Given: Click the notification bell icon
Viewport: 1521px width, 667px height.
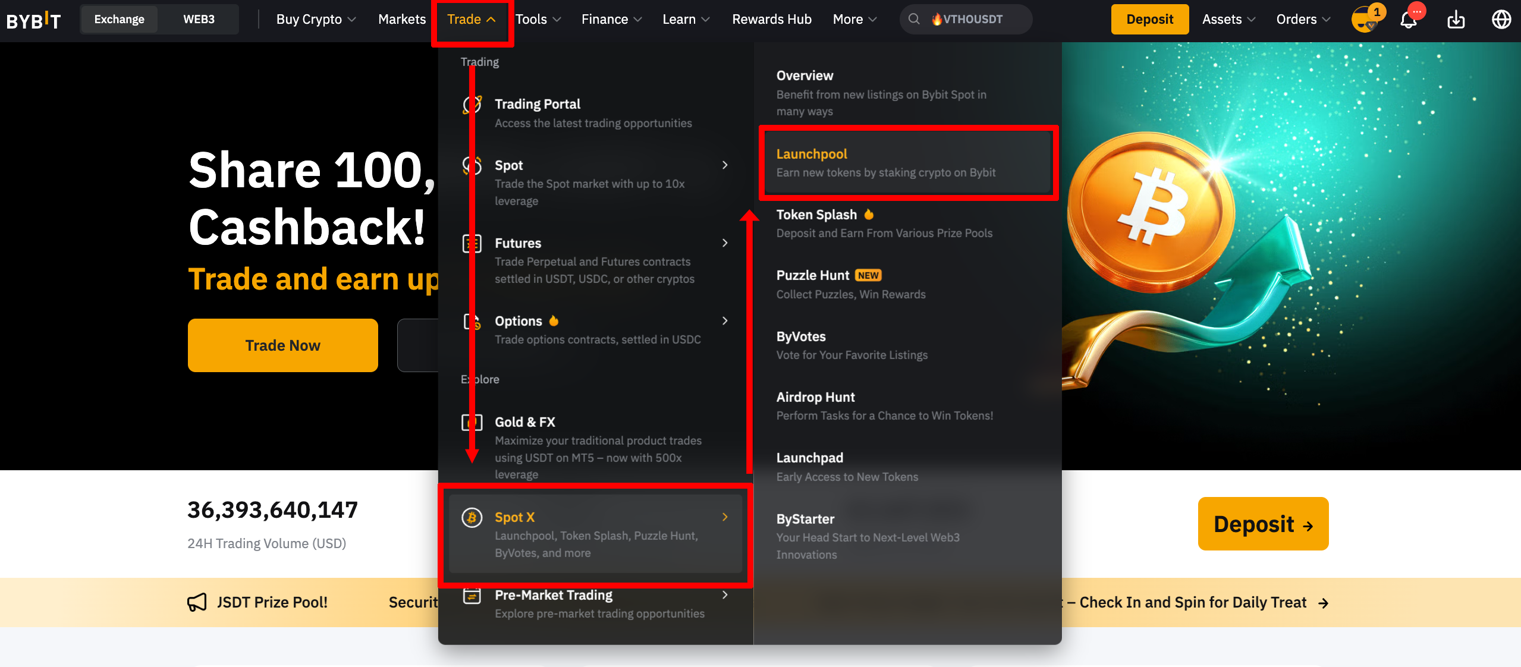Looking at the screenshot, I should pos(1407,20).
